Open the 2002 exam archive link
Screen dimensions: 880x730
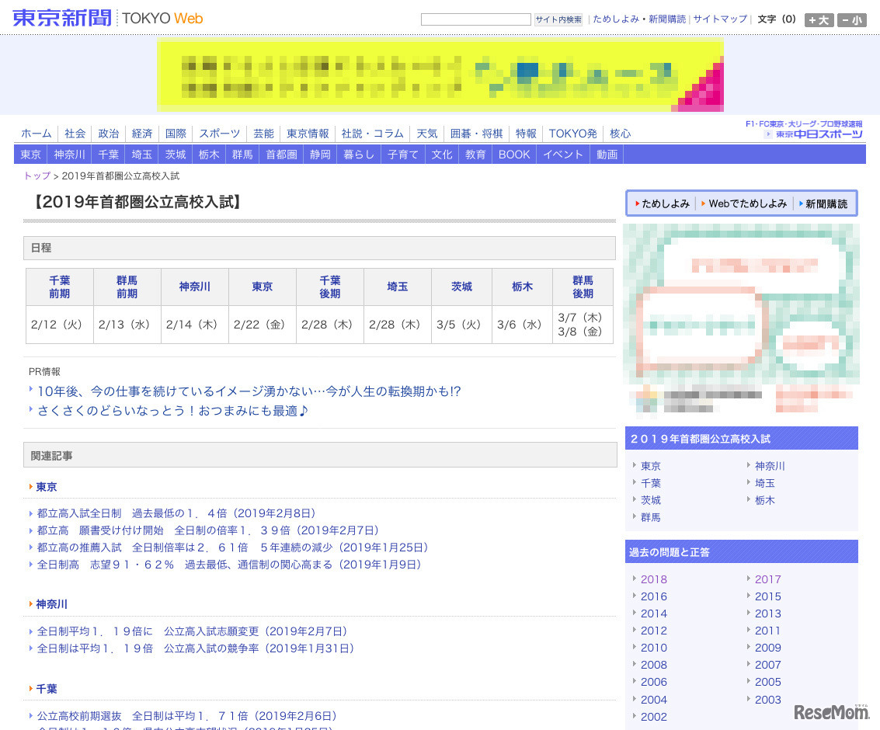653,717
